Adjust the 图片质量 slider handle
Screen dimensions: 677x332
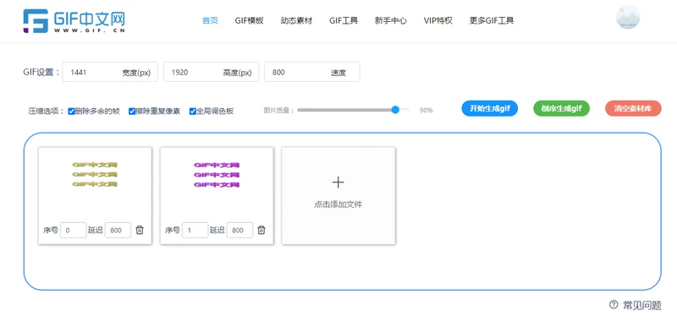pos(395,110)
